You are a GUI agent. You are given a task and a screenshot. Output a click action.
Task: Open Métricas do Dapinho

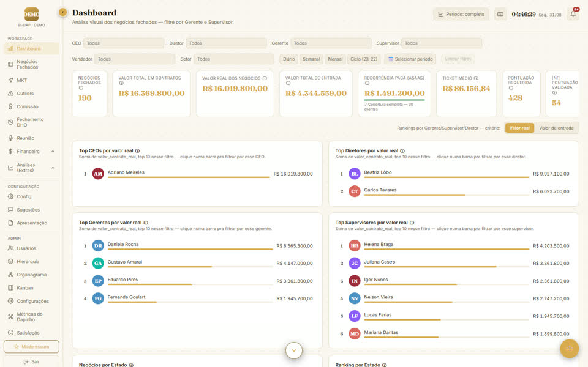31,317
